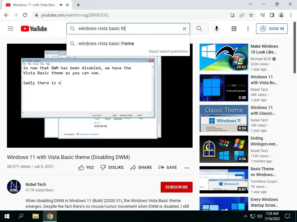Go forward in the browser

(16, 15)
